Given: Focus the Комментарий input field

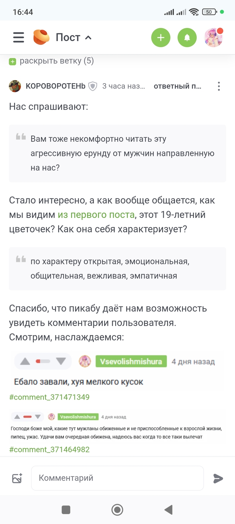Looking at the screenshot, I should [x=117, y=478].
